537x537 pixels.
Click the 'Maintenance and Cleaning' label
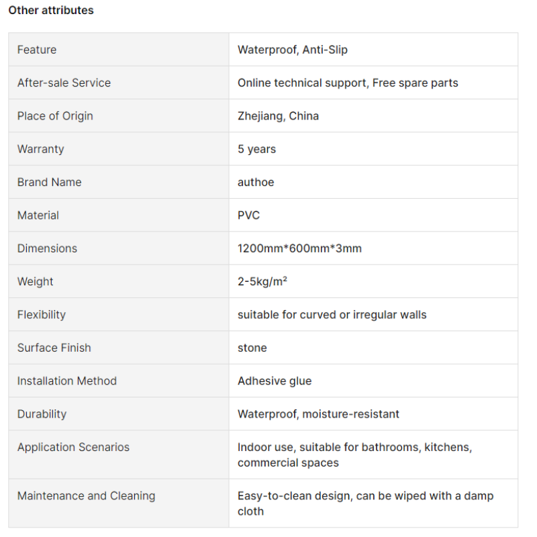click(x=87, y=496)
